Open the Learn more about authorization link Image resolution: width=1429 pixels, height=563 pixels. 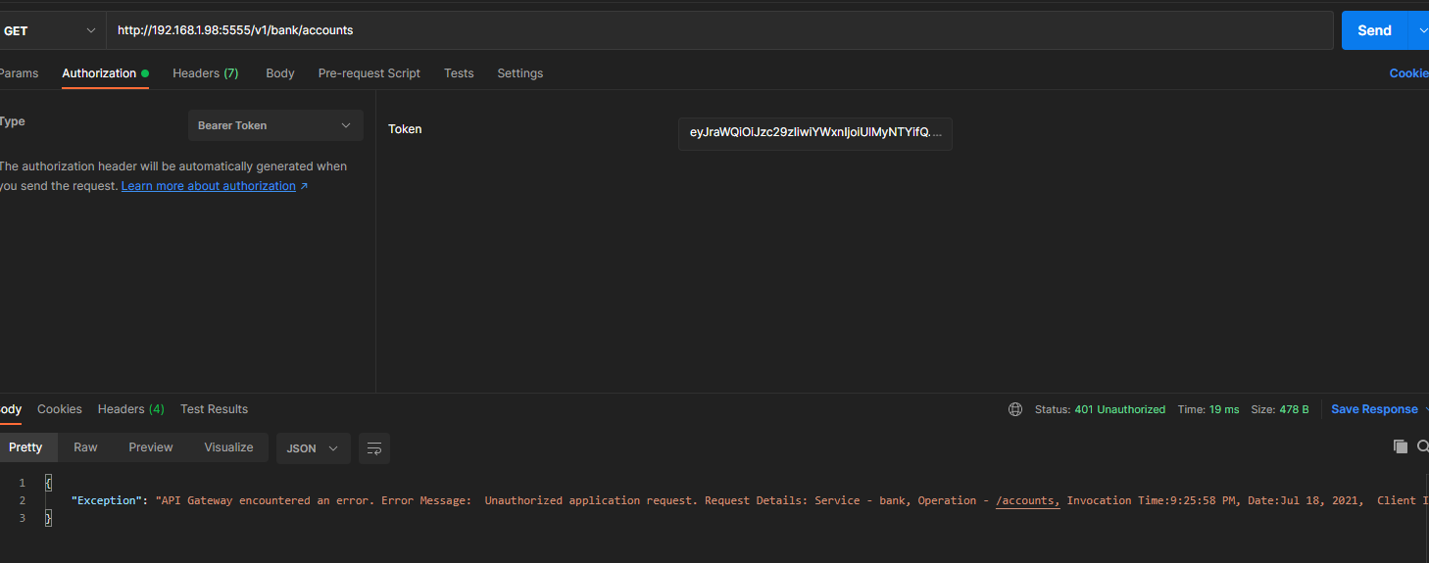coord(209,186)
